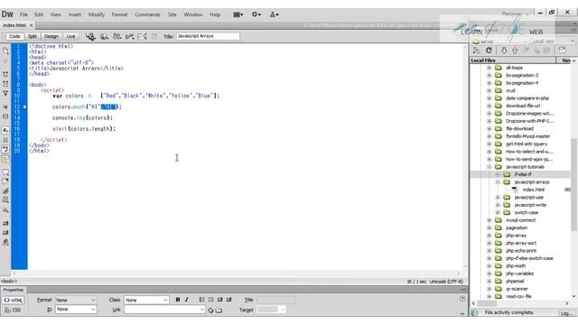Open the site selection dropdown in Files panel
The height and width of the screenshot is (325, 578).
pos(499,42)
